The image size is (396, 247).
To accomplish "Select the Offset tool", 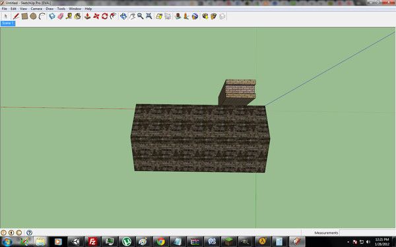I will tap(114, 16).
